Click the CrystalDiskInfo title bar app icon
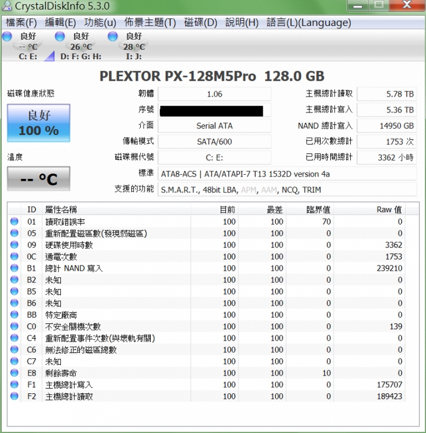The image size is (426, 433). click(x=7, y=6)
